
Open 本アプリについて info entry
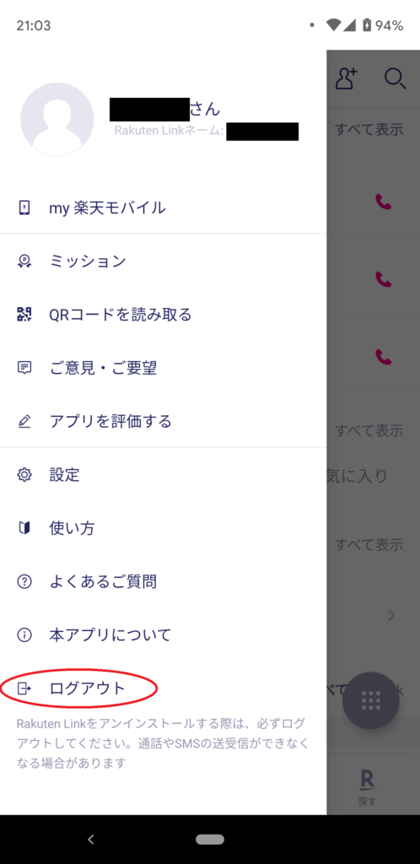(x=163, y=634)
